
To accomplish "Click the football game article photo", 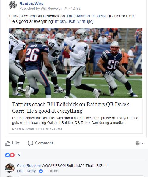I will pyautogui.click(x=75, y=63).
